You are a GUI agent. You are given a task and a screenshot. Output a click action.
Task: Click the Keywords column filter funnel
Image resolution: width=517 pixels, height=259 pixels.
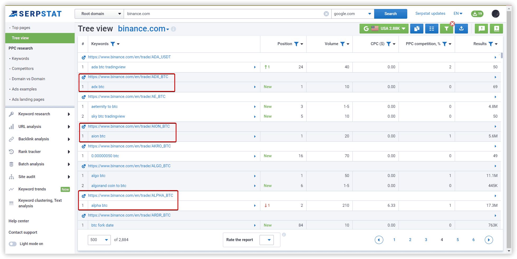pos(113,44)
